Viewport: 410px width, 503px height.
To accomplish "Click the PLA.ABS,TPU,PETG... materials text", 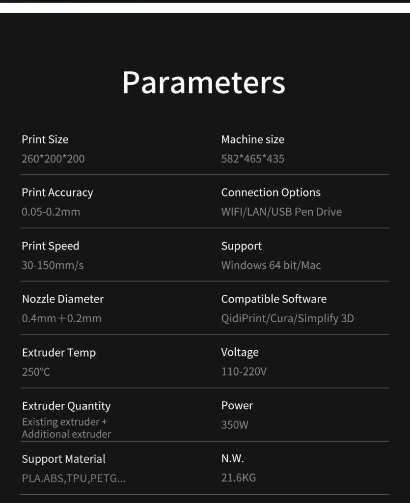I will coord(74,478).
